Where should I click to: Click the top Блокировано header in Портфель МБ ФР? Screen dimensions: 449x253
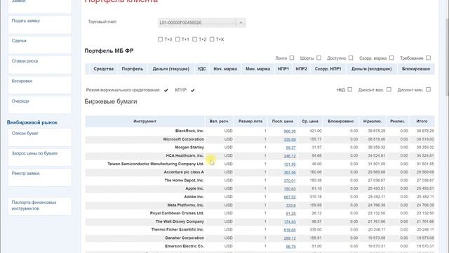coord(416,69)
